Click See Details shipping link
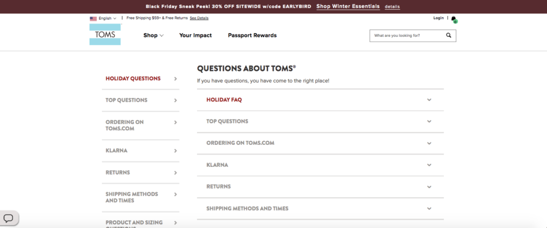 [x=199, y=18]
